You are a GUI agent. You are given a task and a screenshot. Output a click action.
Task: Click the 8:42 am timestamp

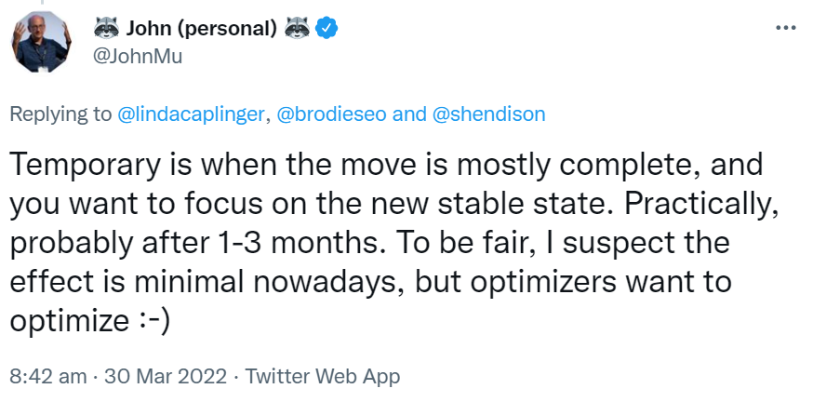pos(43,377)
